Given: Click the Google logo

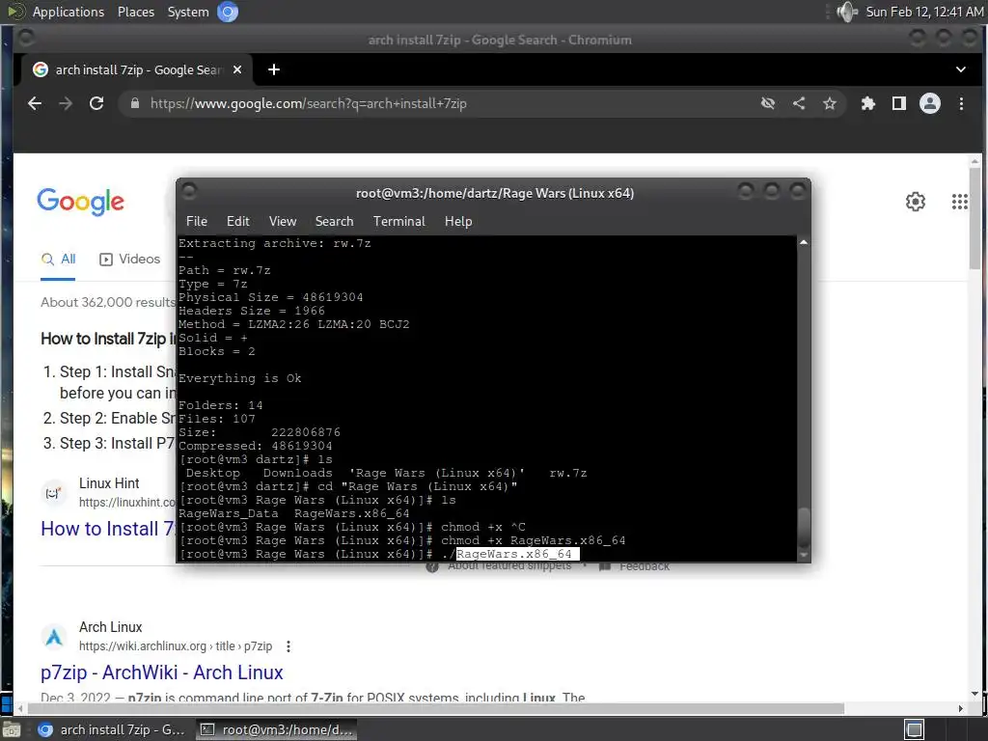Looking at the screenshot, I should coord(81,202).
